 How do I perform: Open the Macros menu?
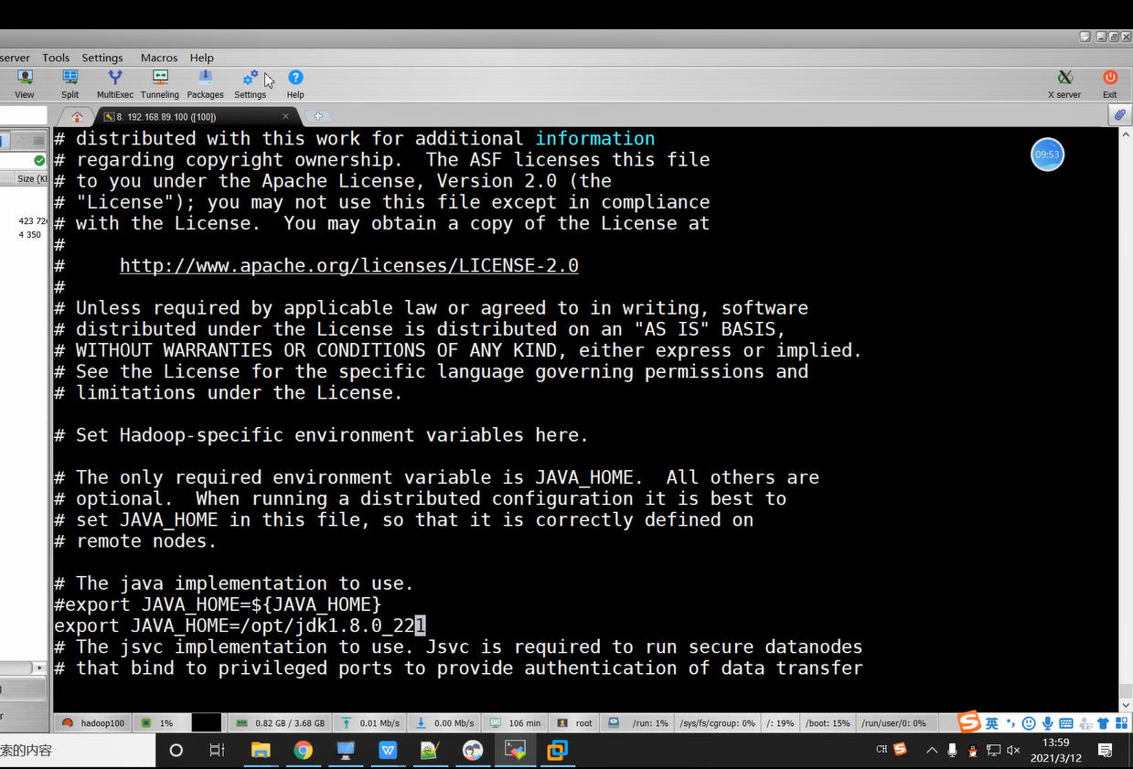click(159, 58)
